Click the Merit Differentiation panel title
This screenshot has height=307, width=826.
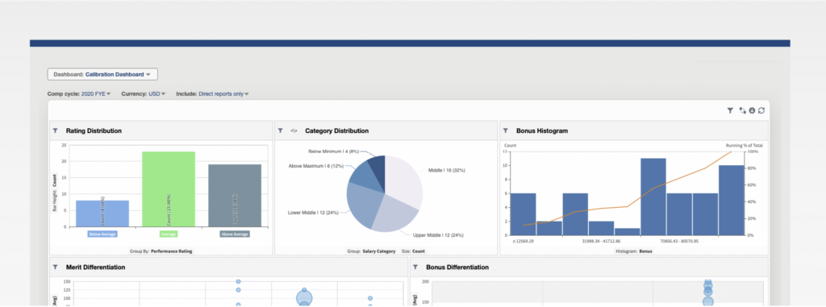[x=95, y=267]
